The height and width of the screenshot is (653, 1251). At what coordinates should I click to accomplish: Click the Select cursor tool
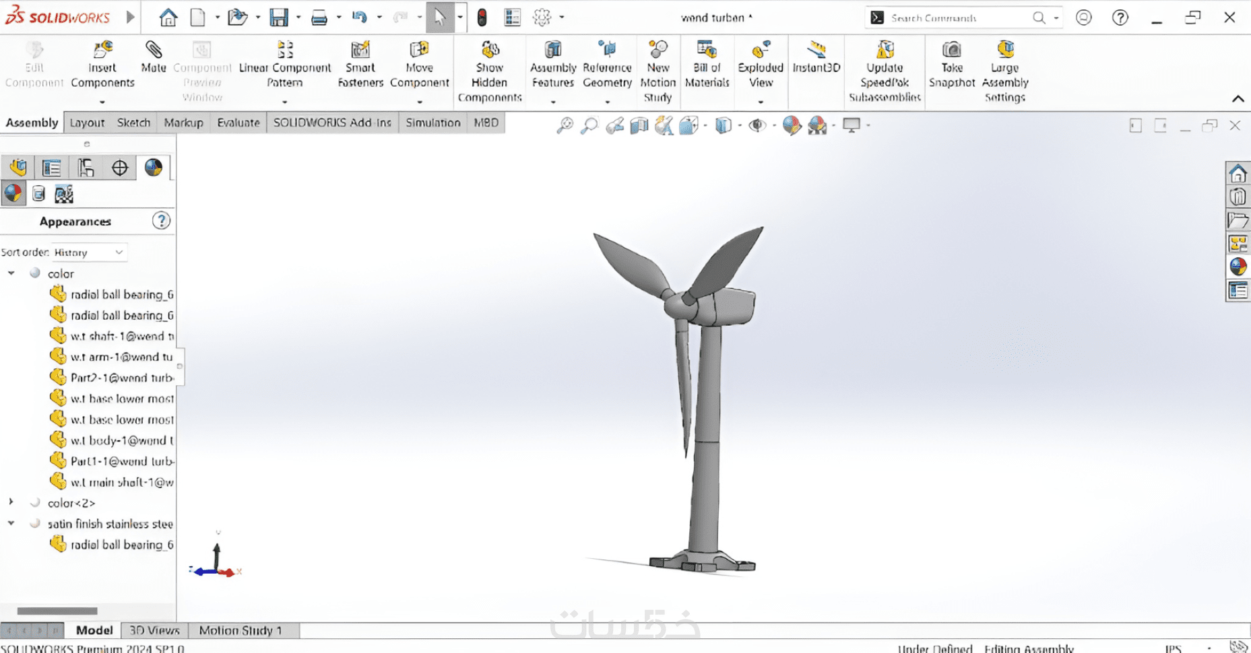click(x=440, y=18)
